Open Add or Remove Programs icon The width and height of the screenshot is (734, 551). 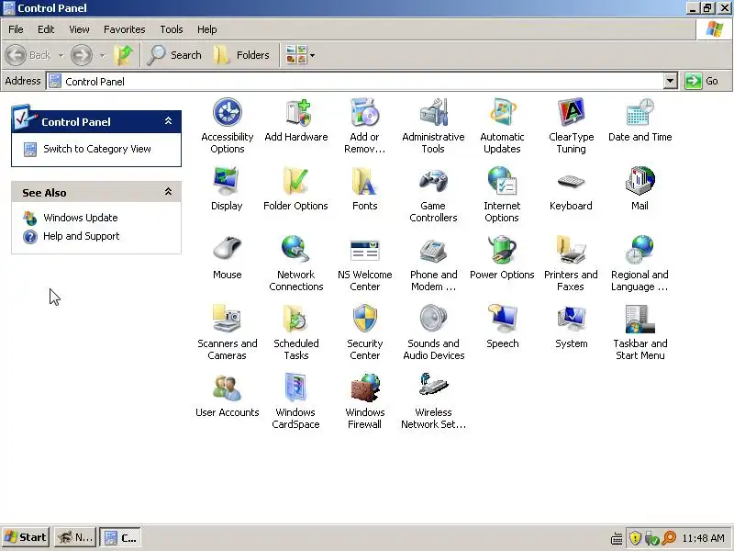[x=364, y=113]
